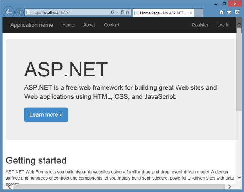
Task: Open the About navbar item
Action: [89, 25]
